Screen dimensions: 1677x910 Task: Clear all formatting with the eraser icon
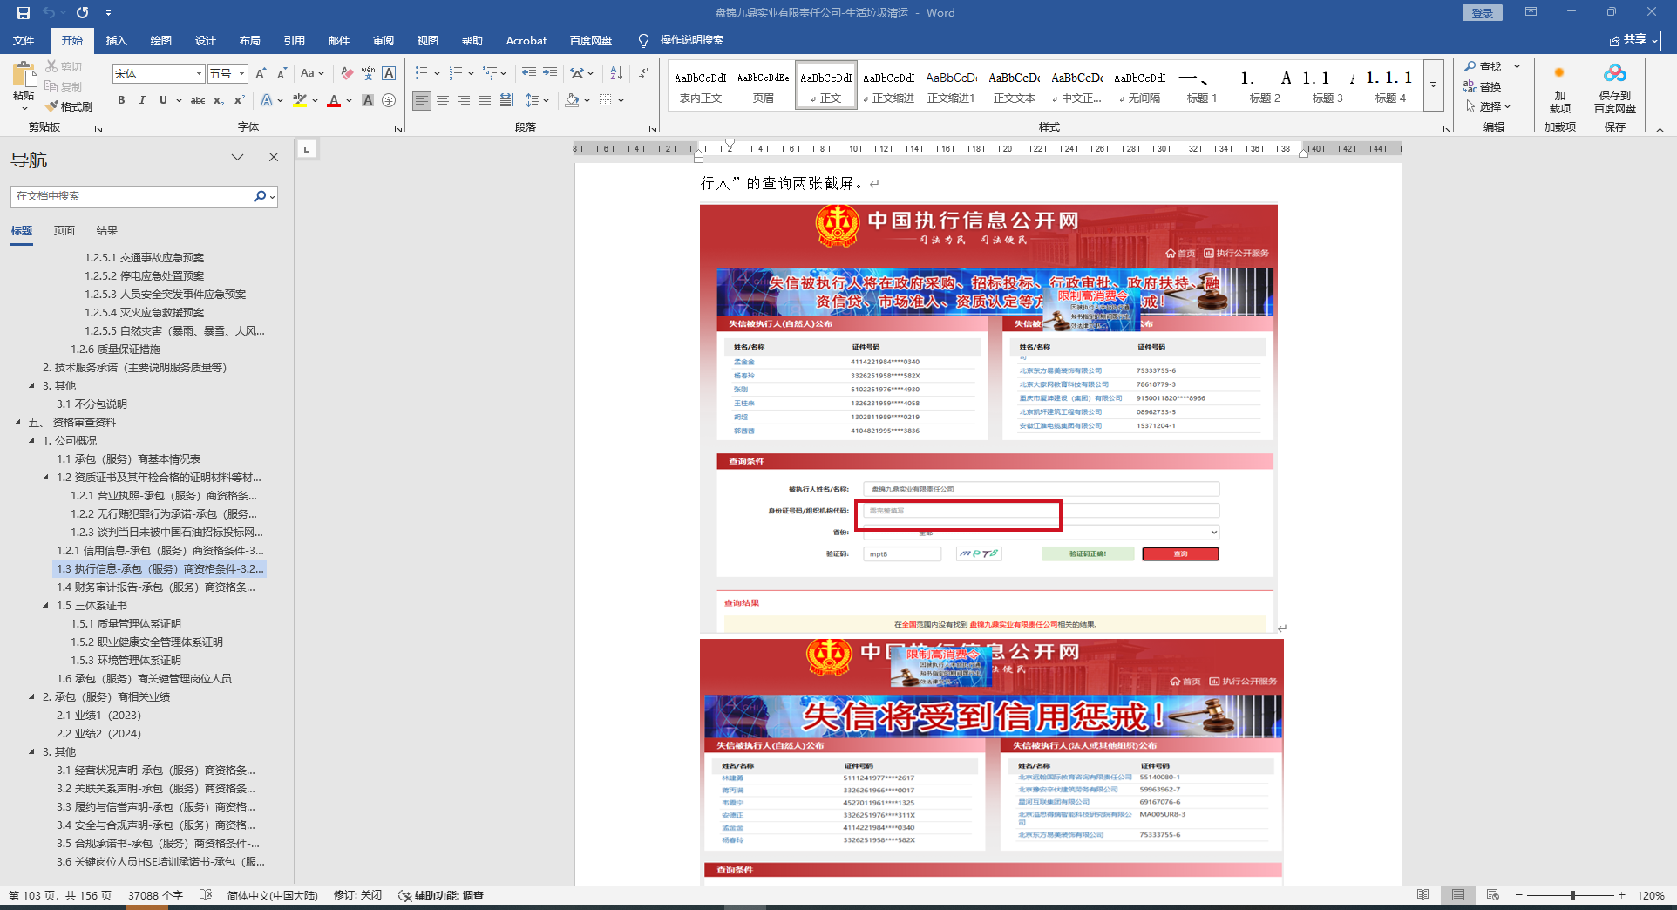[x=347, y=74]
